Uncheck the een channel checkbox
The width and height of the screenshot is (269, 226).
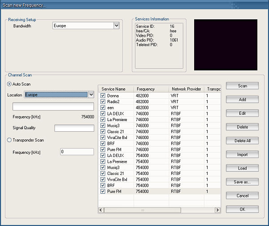[x=103, y=108]
